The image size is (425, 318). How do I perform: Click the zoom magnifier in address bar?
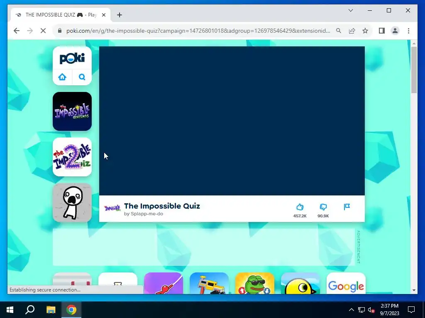click(339, 31)
